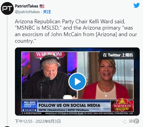The height and width of the screenshot is (127, 143).
Task: Click the GETTR @WarRoom text in banner
Action: (78, 110)
